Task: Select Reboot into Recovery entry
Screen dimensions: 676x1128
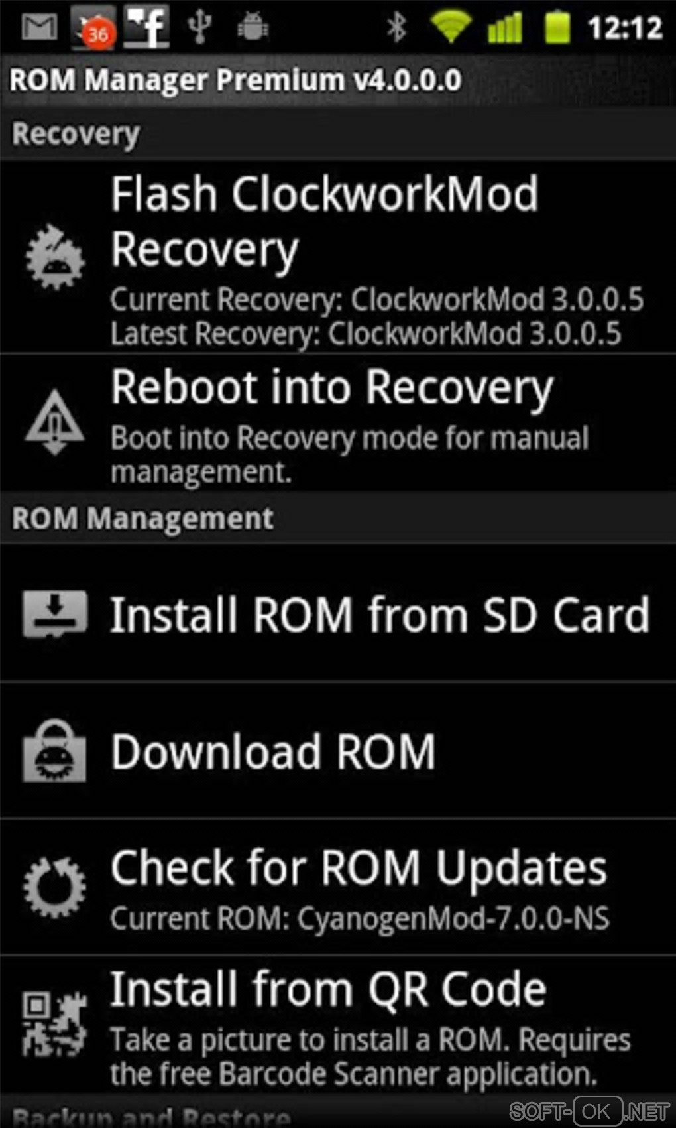Action: pos(338,422)
